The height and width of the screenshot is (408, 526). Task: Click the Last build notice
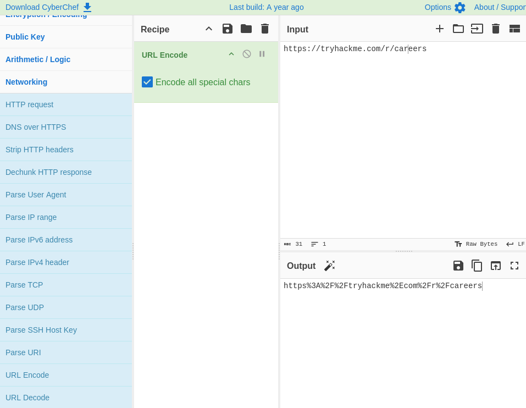[267, 7]
